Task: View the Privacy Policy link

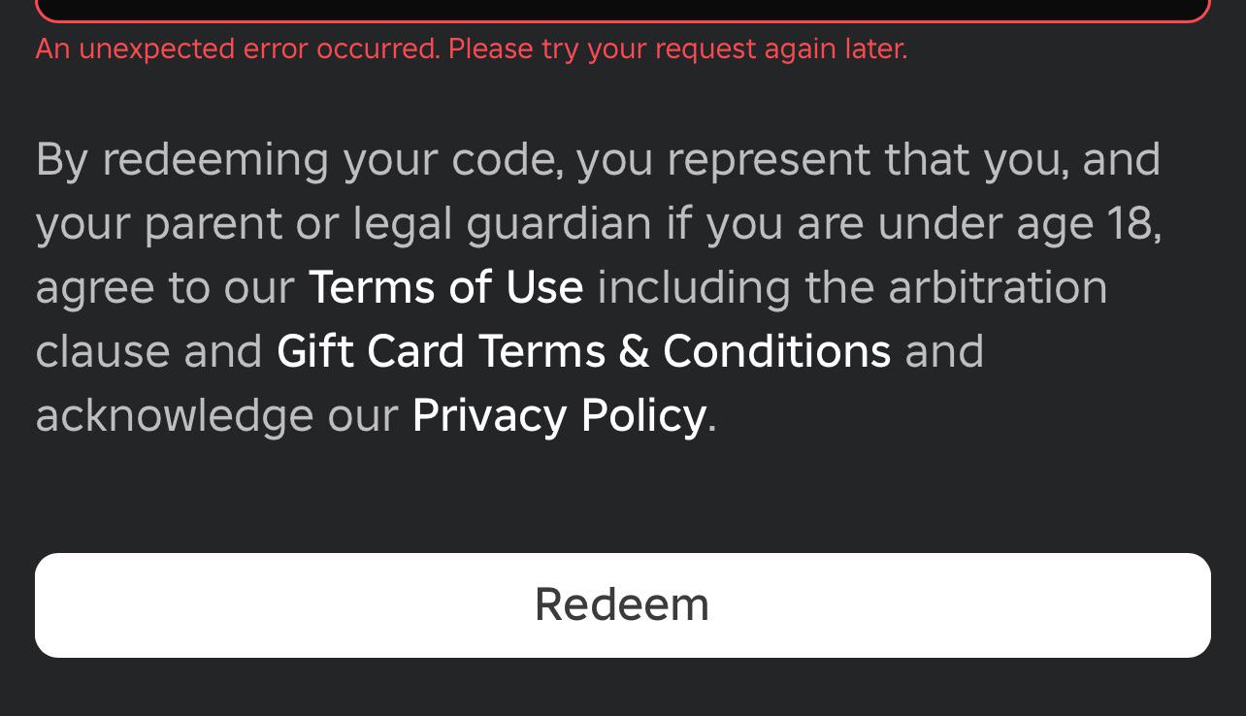Action: [559, 415]
